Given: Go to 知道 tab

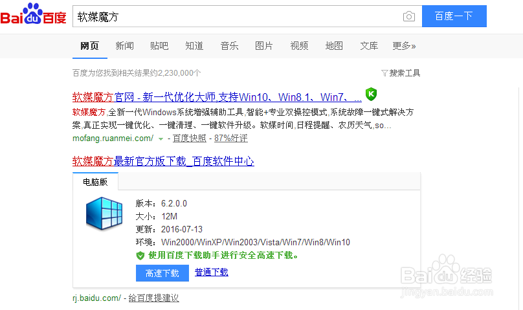Looking at the screenshot, I should point(194,46).
